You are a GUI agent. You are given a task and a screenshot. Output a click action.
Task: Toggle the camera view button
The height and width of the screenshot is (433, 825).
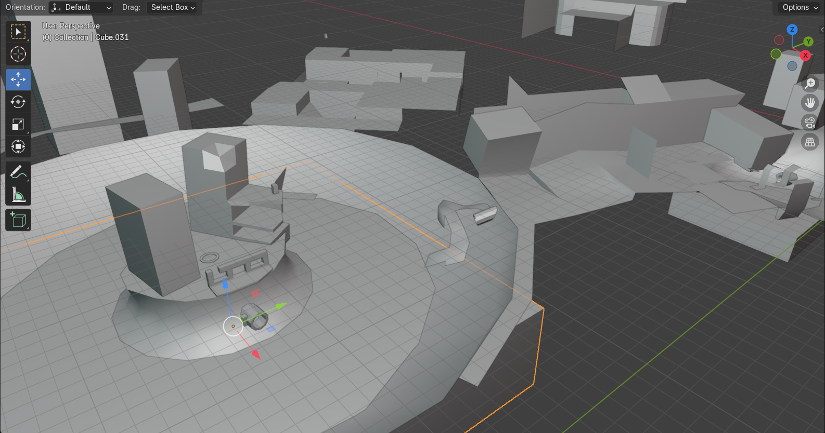click(x=810, y=123)
